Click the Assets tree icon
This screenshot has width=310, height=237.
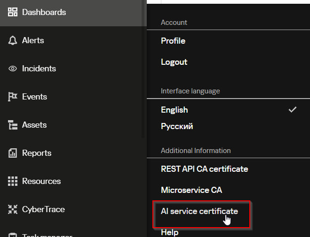[x=13, y=125]
